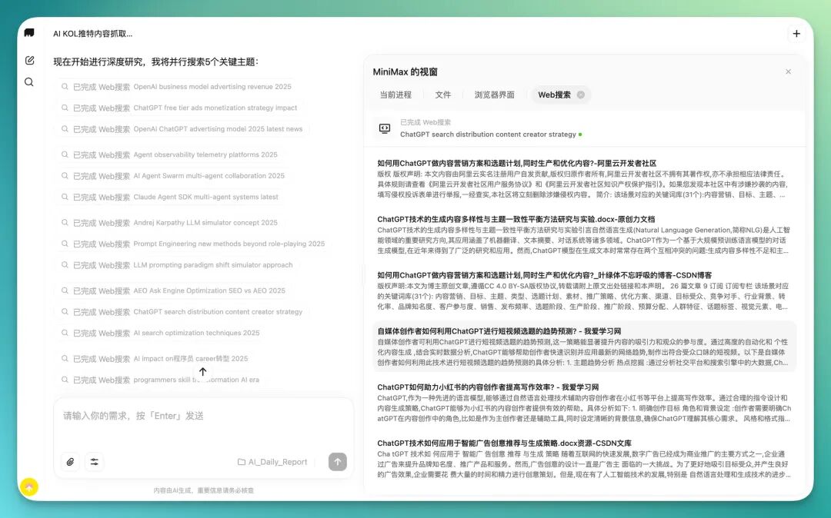Click magnifier icon beside 'Claude Agent SDK' search
This screenshot has width=831, height=518.
tap(65, 197)
